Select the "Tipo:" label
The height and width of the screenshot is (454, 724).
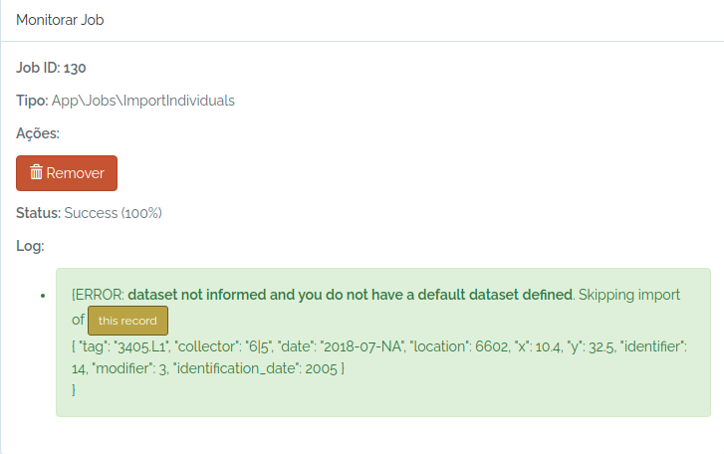[32, 101]
